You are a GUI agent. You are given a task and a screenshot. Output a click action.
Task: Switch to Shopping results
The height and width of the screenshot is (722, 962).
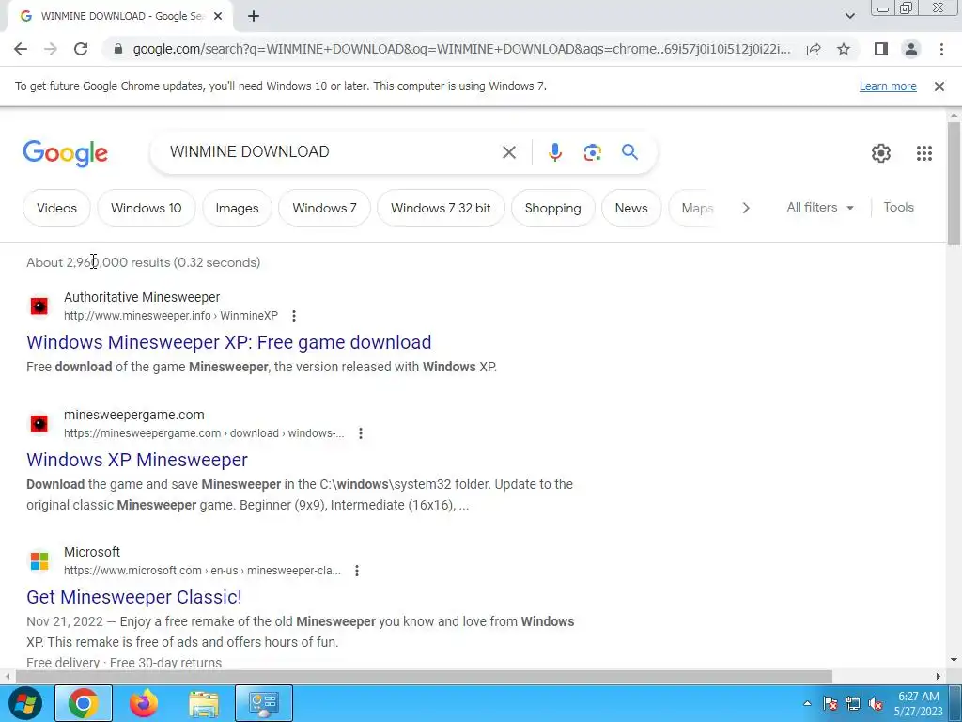tap(552, 208)
